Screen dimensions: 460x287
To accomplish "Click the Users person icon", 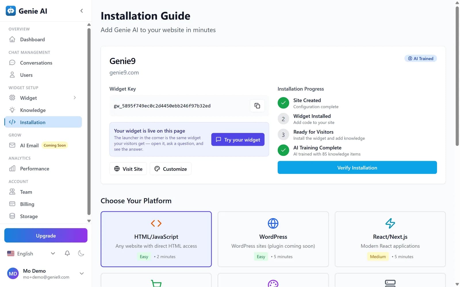I will 12,75.
